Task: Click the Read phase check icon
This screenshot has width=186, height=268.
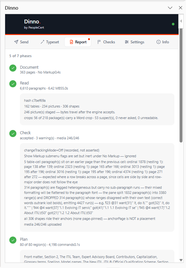Action: (x=13, y=84)
